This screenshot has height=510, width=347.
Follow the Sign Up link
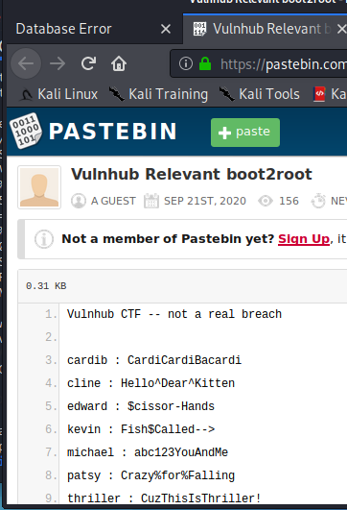(x=304, y=239)
